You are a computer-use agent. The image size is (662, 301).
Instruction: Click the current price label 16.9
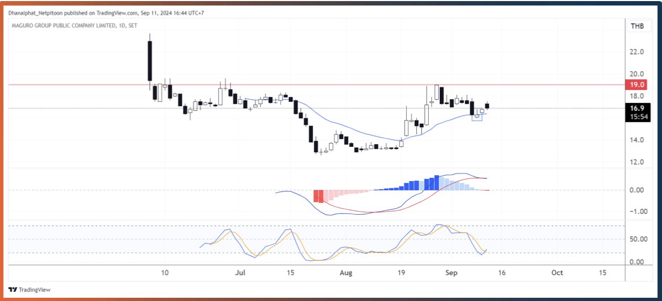[637, 108]
